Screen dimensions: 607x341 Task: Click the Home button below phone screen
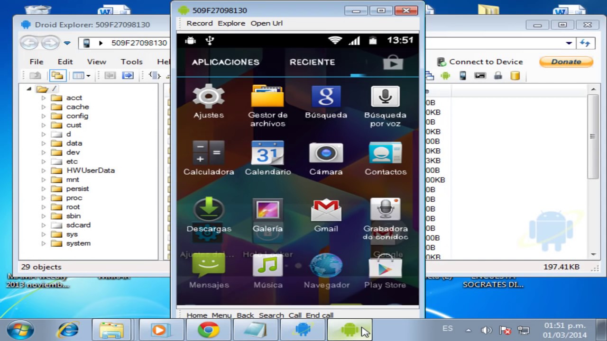(197, 315)
